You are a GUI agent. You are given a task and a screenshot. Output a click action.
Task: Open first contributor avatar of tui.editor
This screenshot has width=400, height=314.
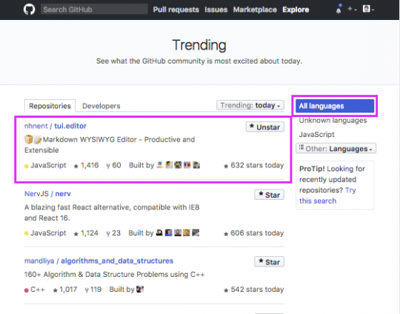(x=160, y=165)
